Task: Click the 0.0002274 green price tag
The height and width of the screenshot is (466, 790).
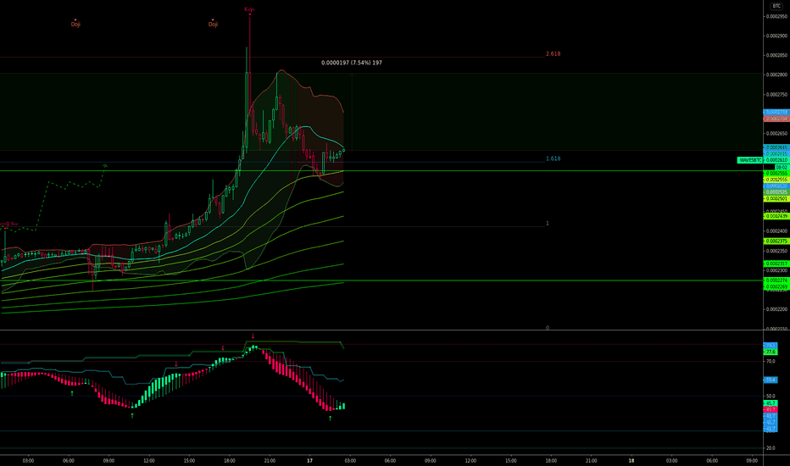Action: 776,280
